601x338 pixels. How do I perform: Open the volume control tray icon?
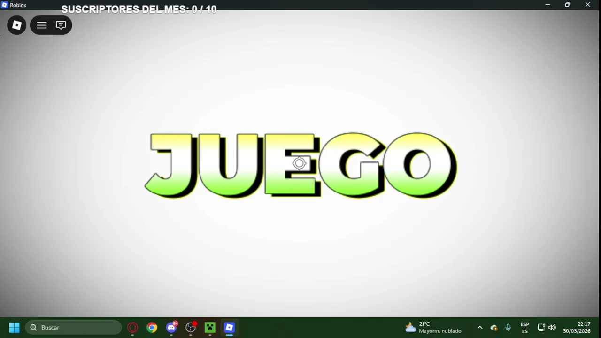[x=552, y=328]
